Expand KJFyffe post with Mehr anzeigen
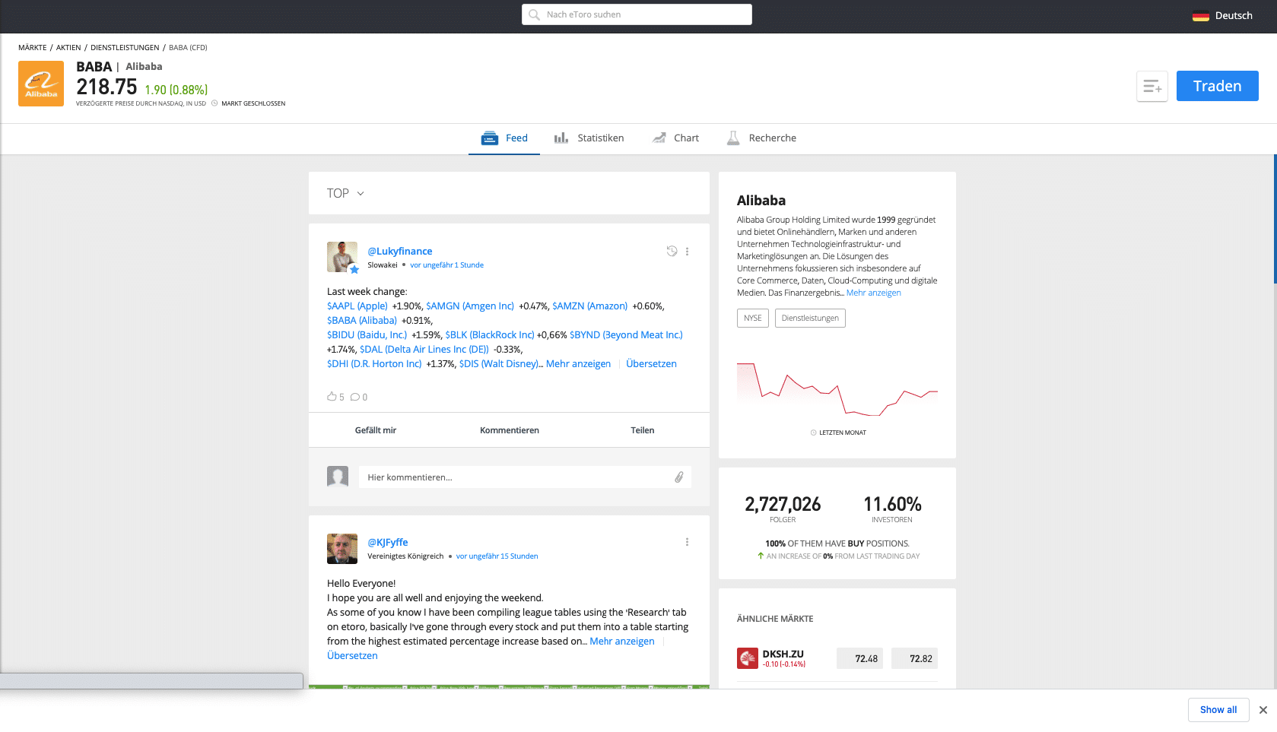The width and height of the screenshot is (1277, 732). [x=622, y=641]
